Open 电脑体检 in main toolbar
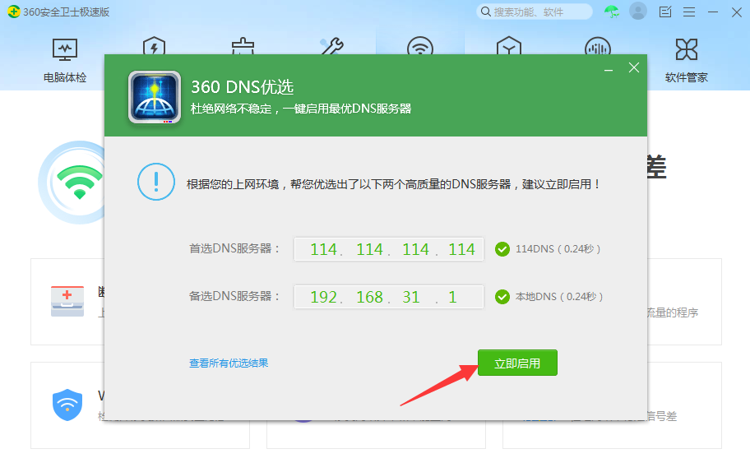The width and height of the screenshot is (750, 472). (x=65, y=60)
